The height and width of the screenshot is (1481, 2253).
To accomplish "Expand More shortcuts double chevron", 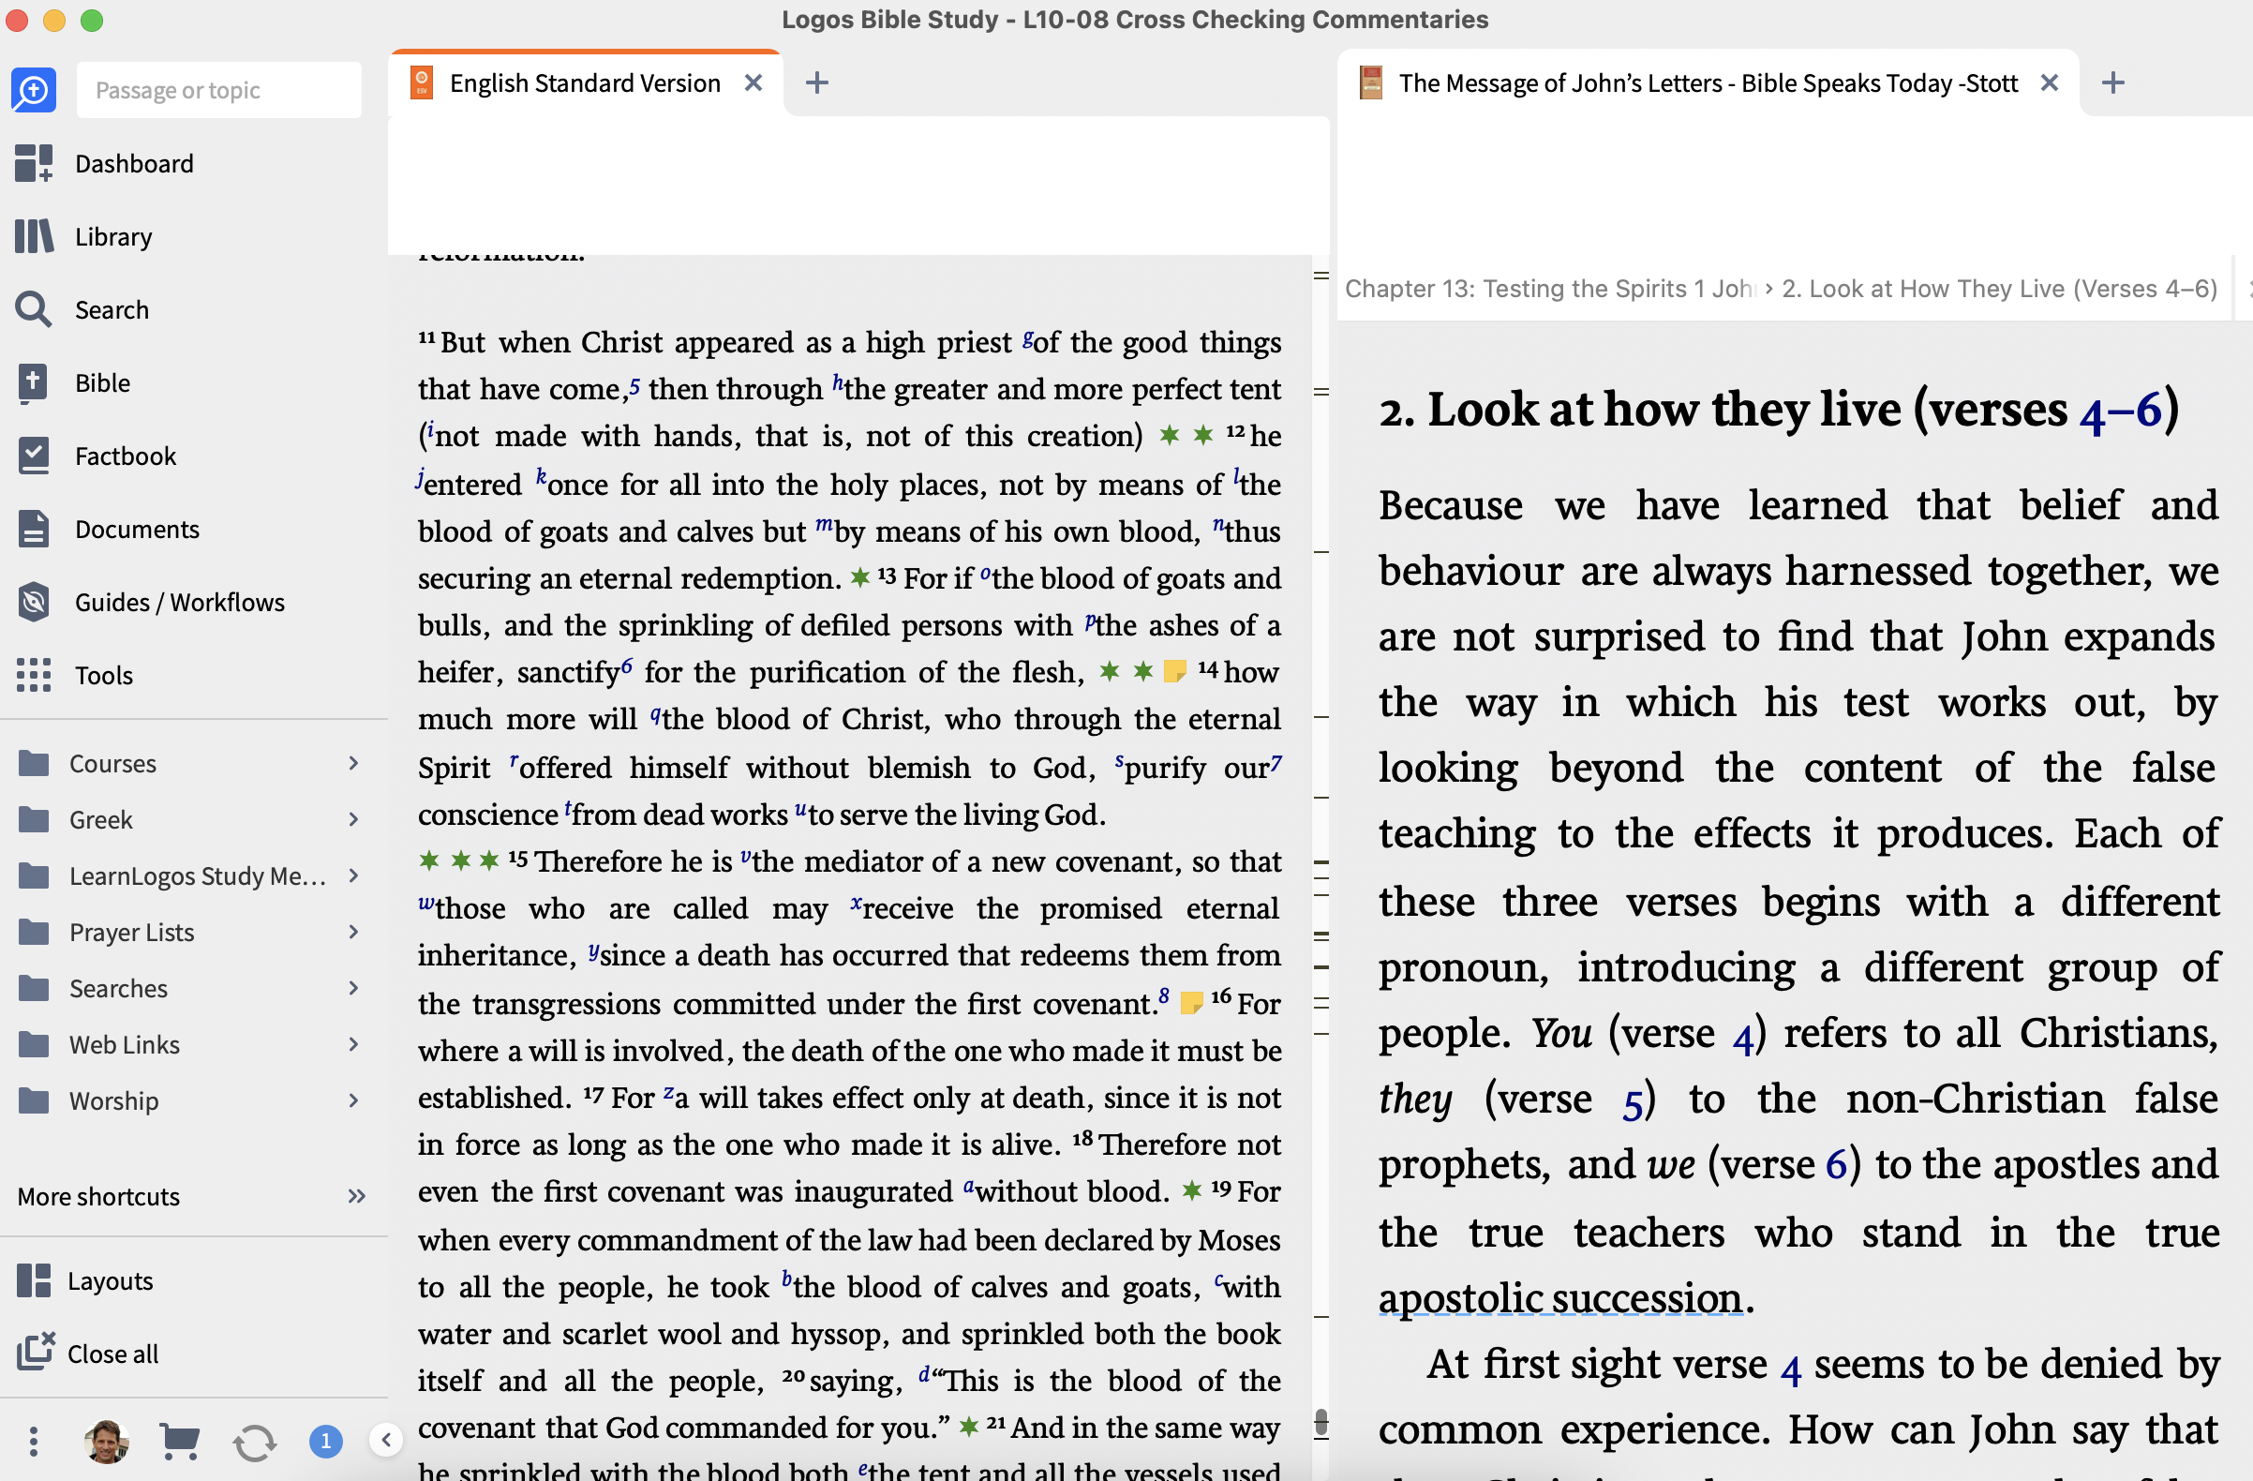I will [x=357, y=1196].
